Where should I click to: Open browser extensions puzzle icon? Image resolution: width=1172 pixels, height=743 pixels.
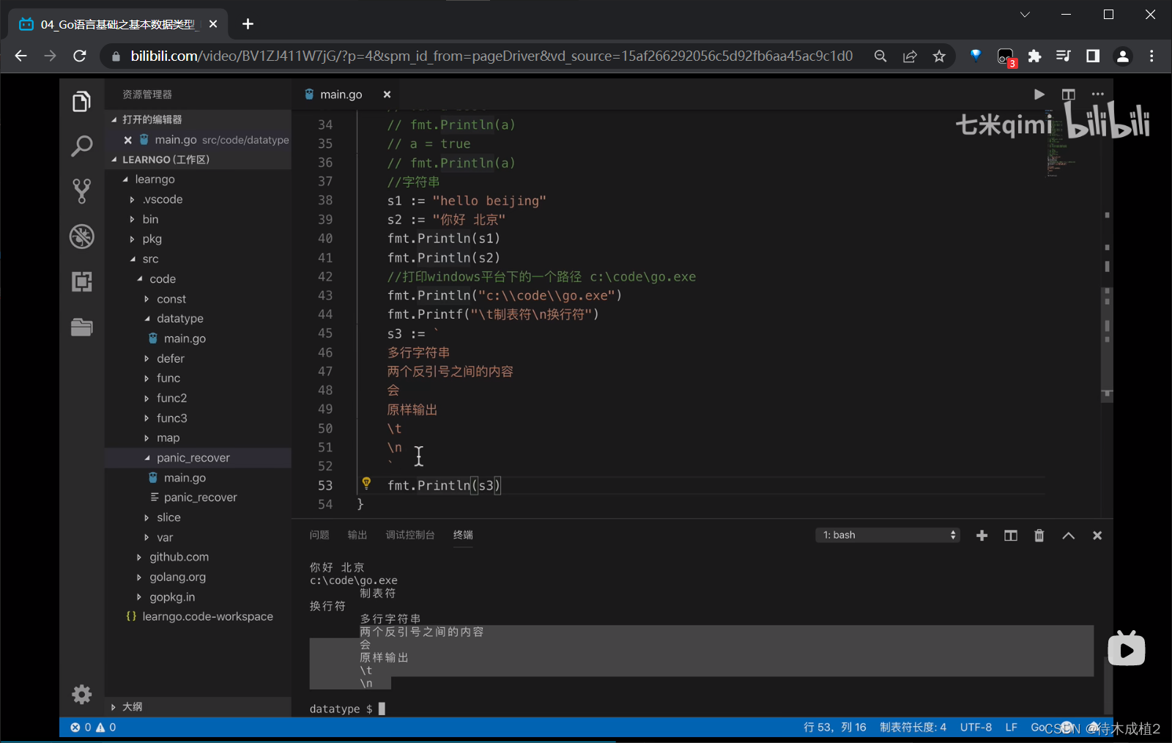(1034, 56)
